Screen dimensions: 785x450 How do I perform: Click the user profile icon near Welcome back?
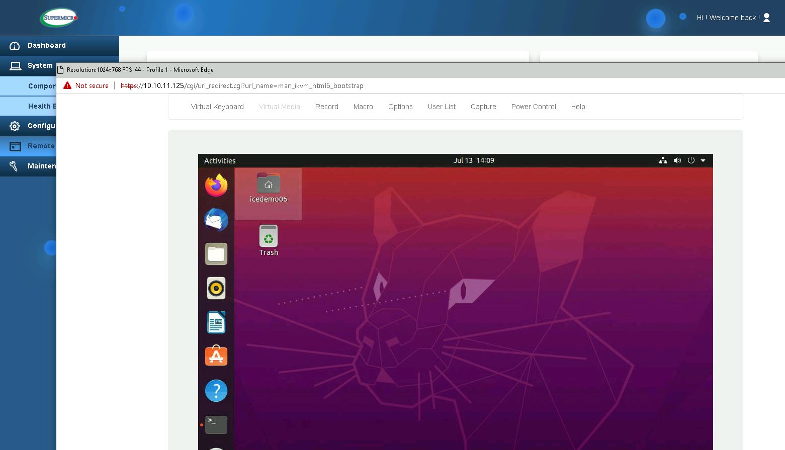tap(766, 18)
